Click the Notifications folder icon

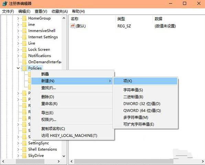(24, 56)
